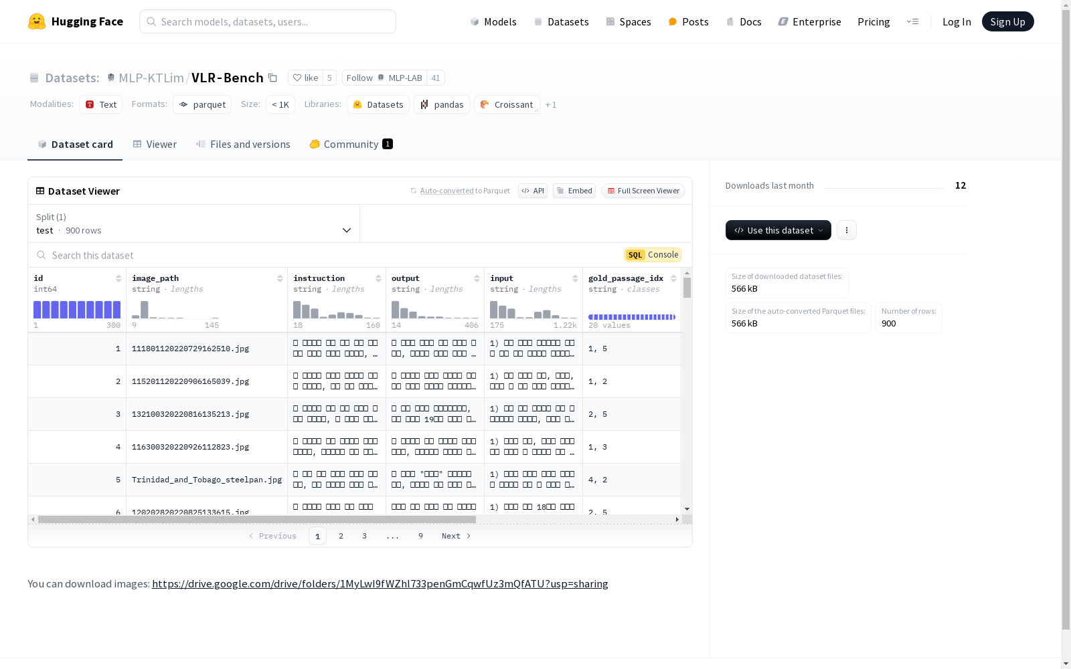This screenshot has width=1071, height=669.
Task: Sort the instruction column with its arrows
Action: point(378,278)
